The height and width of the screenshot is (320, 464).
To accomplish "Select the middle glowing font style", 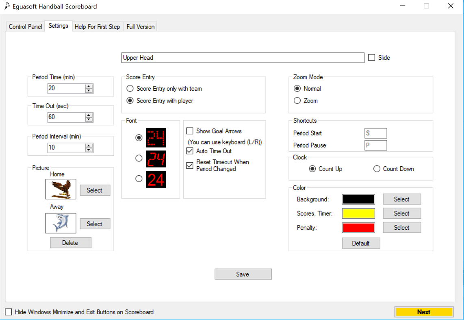I will tap(139, 159).
